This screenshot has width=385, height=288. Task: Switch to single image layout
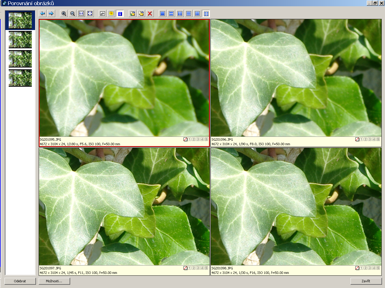pos(163,13)
